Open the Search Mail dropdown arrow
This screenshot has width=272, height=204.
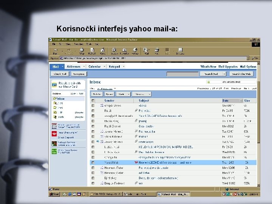(x=224, y=74)
